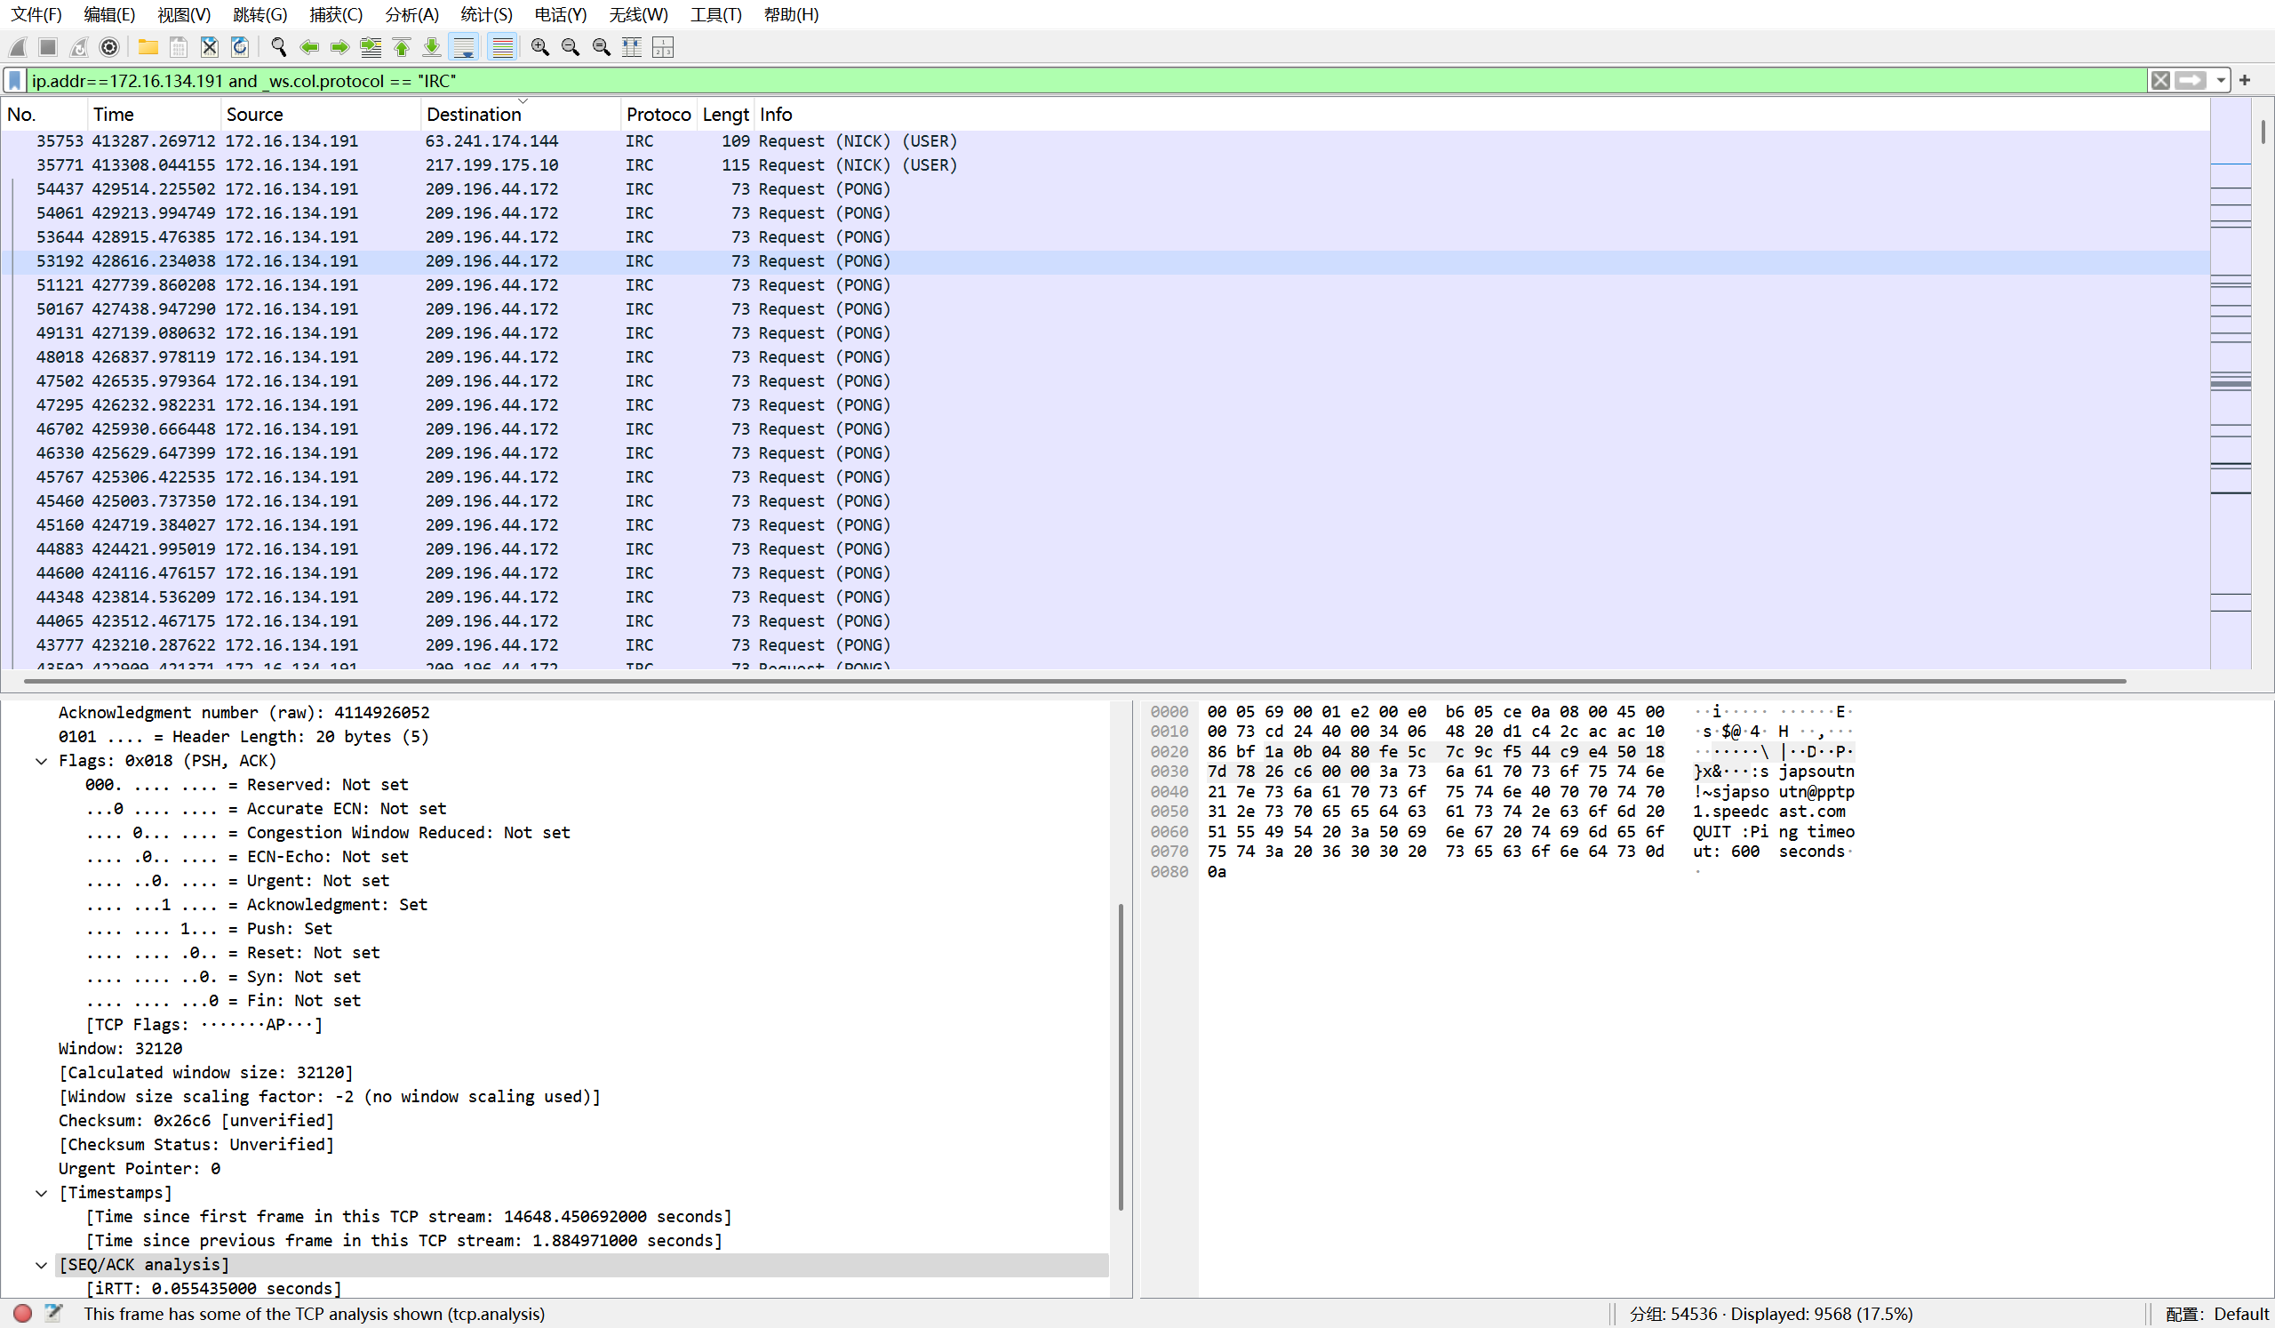This screenshot has width=2275, height=1328.
Task: Clear the display filter with X button
Action: (x=2159, y=81)
